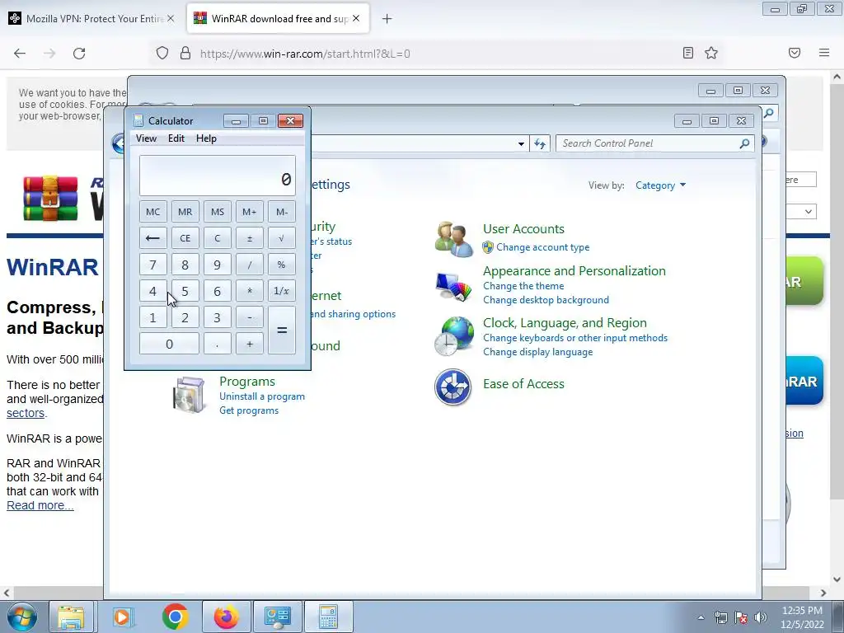Click the Firefox back arrow
The height and width of the screenshot is (633, 844).
20,54
